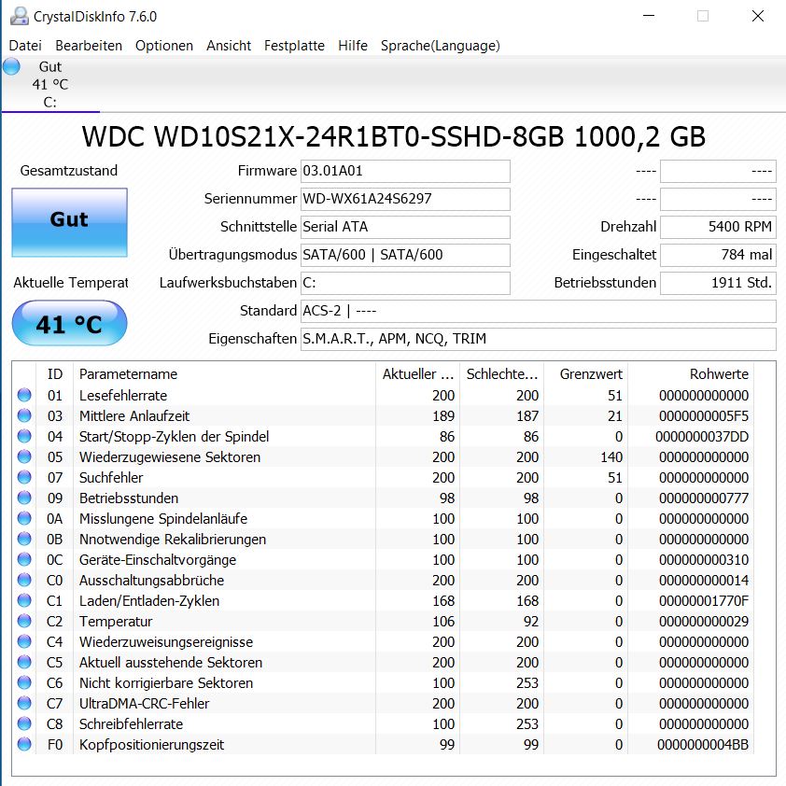Click the status orb for Nicht korrigierbare Sektoren row
The width and height of the screenshot is (786, 786).
[x=24, y=682]
